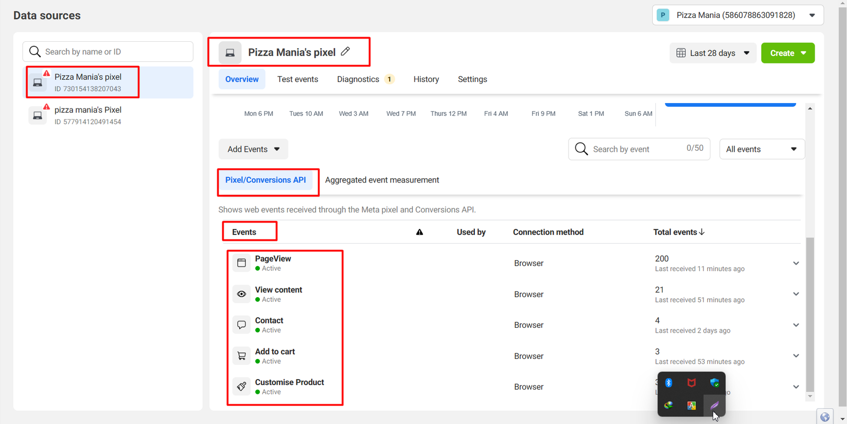Click the chart axis label Wed 7 PM
Image resolution: width=847 pixels, height=424 pixels.
[x=401, y=114]
